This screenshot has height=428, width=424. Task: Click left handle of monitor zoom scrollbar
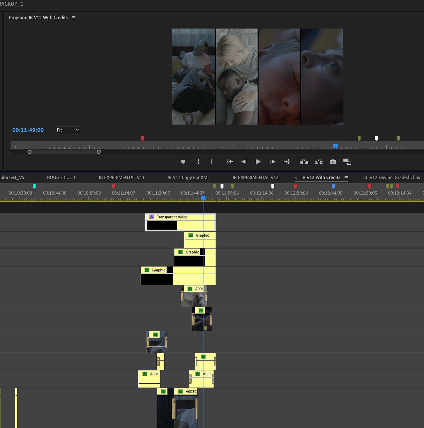(x=29, y=152)
